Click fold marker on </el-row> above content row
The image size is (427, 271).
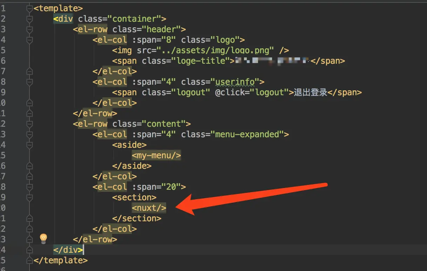point(29,113)
